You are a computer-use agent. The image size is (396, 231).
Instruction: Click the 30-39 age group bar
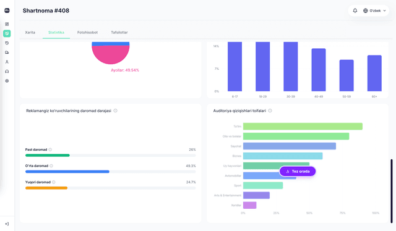coord(291,67)
